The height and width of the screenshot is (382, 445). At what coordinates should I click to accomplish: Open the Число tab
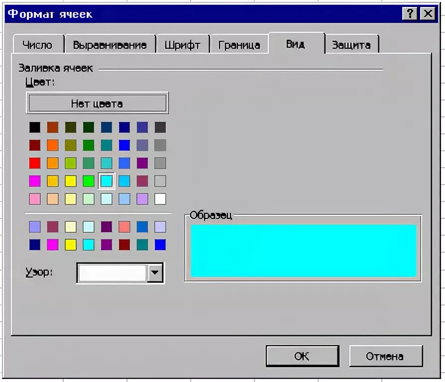[x=38, y=45]
